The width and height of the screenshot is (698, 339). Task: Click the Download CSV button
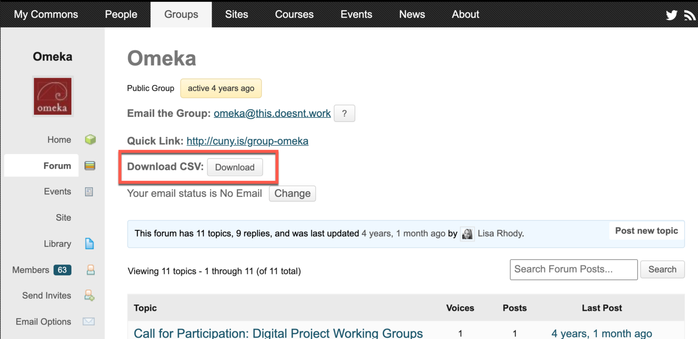tap(235, 167)
